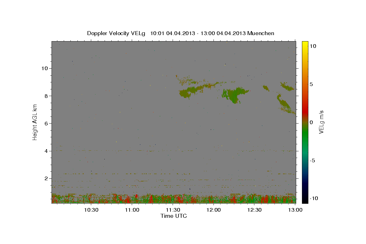Click the 11:00 time tick label
The image size is (366, 244).
coord(132,210)
